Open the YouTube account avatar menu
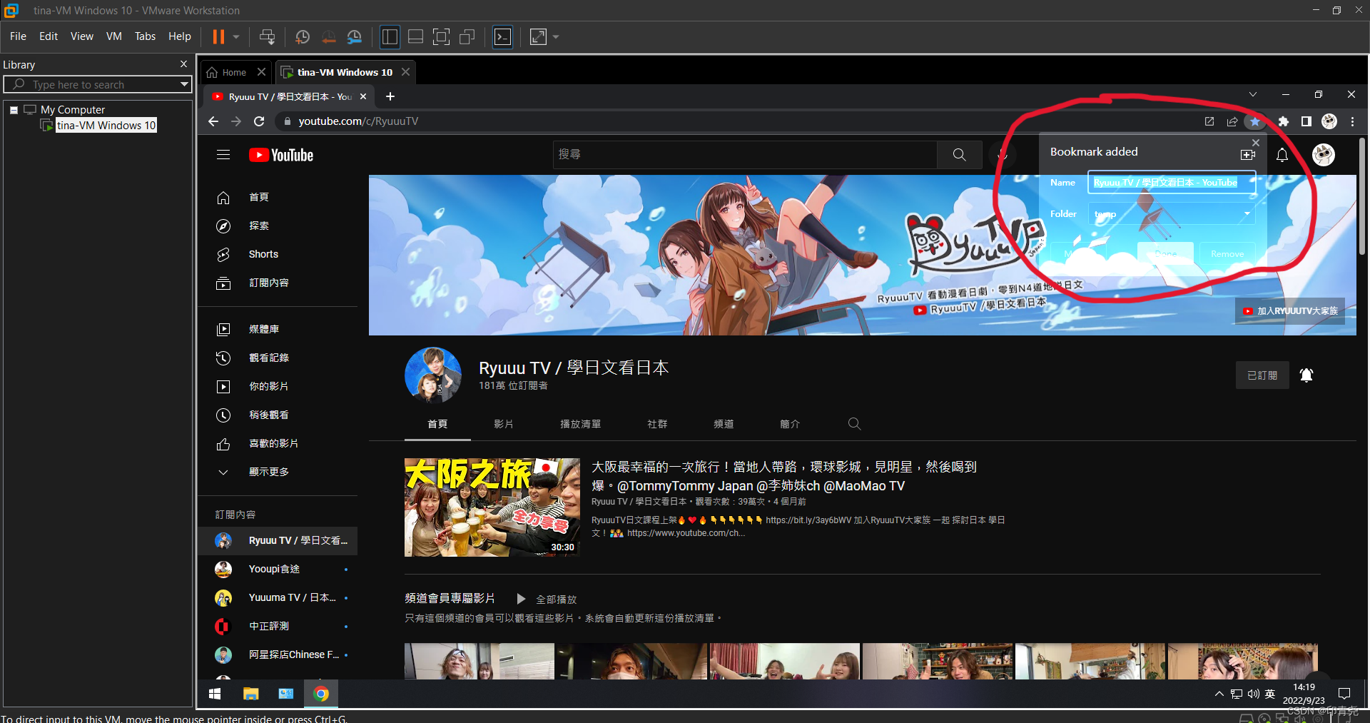 (1324, 155)
